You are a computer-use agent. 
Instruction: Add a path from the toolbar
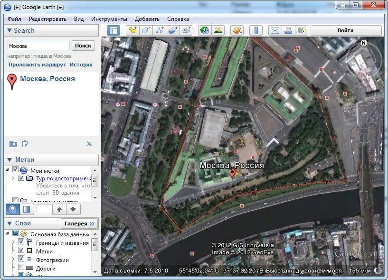pos(160,30)
